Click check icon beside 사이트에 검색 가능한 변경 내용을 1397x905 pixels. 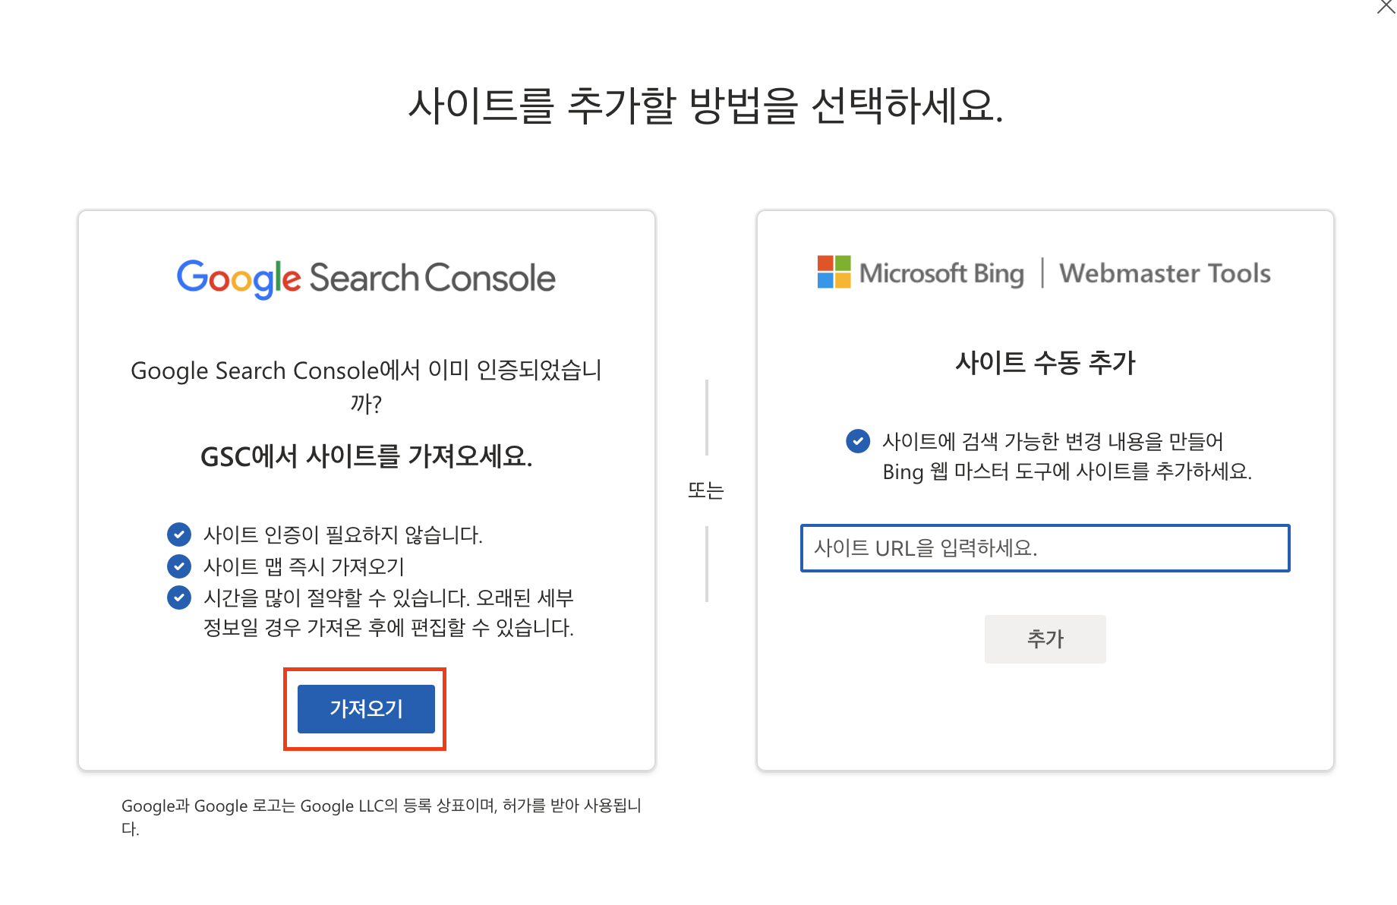pos(858,441)
